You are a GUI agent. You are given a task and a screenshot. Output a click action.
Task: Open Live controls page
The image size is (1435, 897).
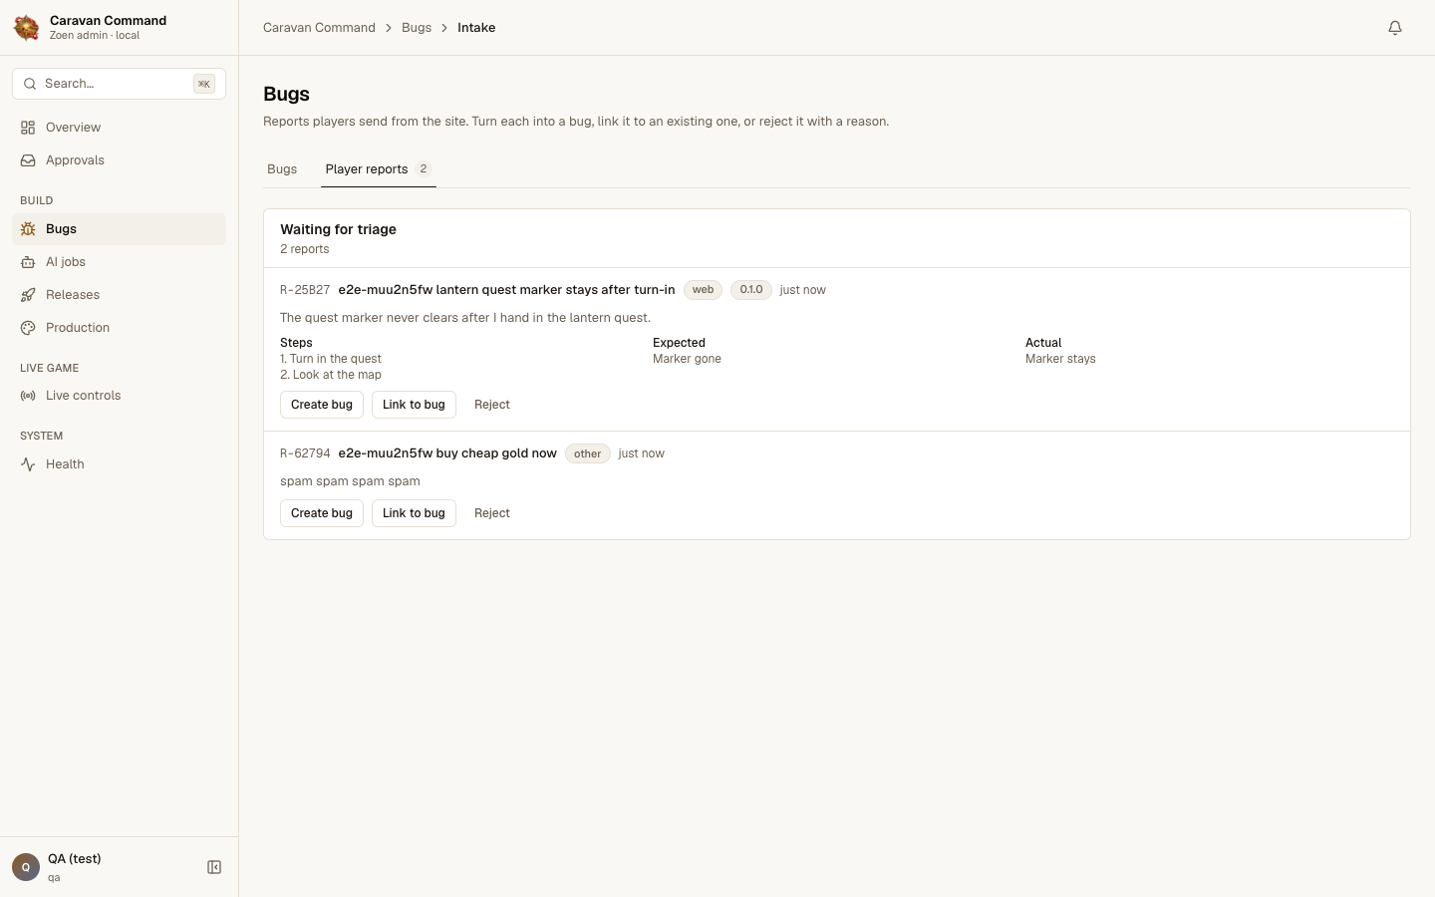pyautogui.click(x=119, y=396)
